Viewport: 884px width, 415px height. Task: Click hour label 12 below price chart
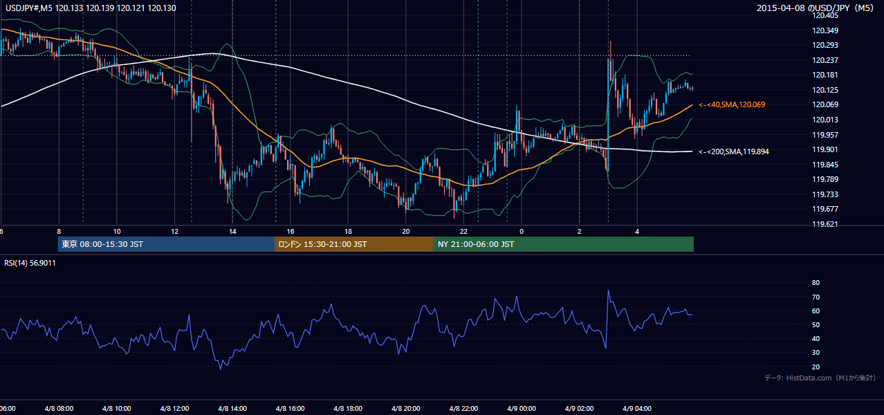[174, 232]
